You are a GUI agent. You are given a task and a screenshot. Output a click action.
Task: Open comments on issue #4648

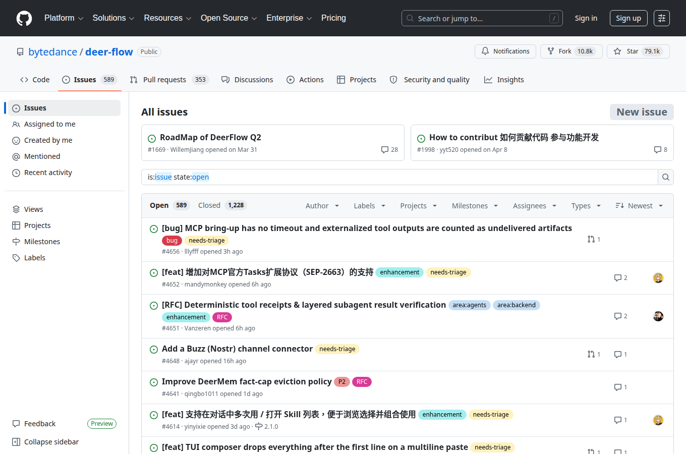620,355
